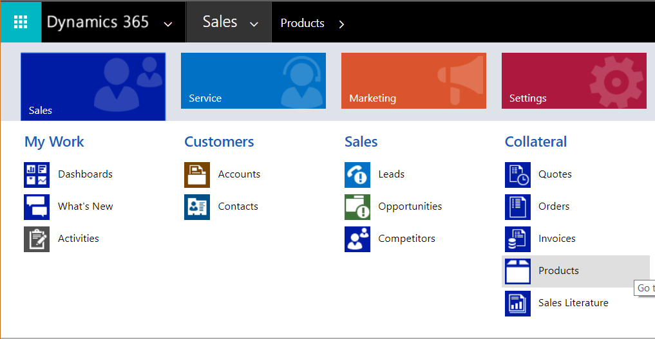Viewport: 655px width, 339px height.
Task: Click the Sales Literature icon
Action: (518, 303)
